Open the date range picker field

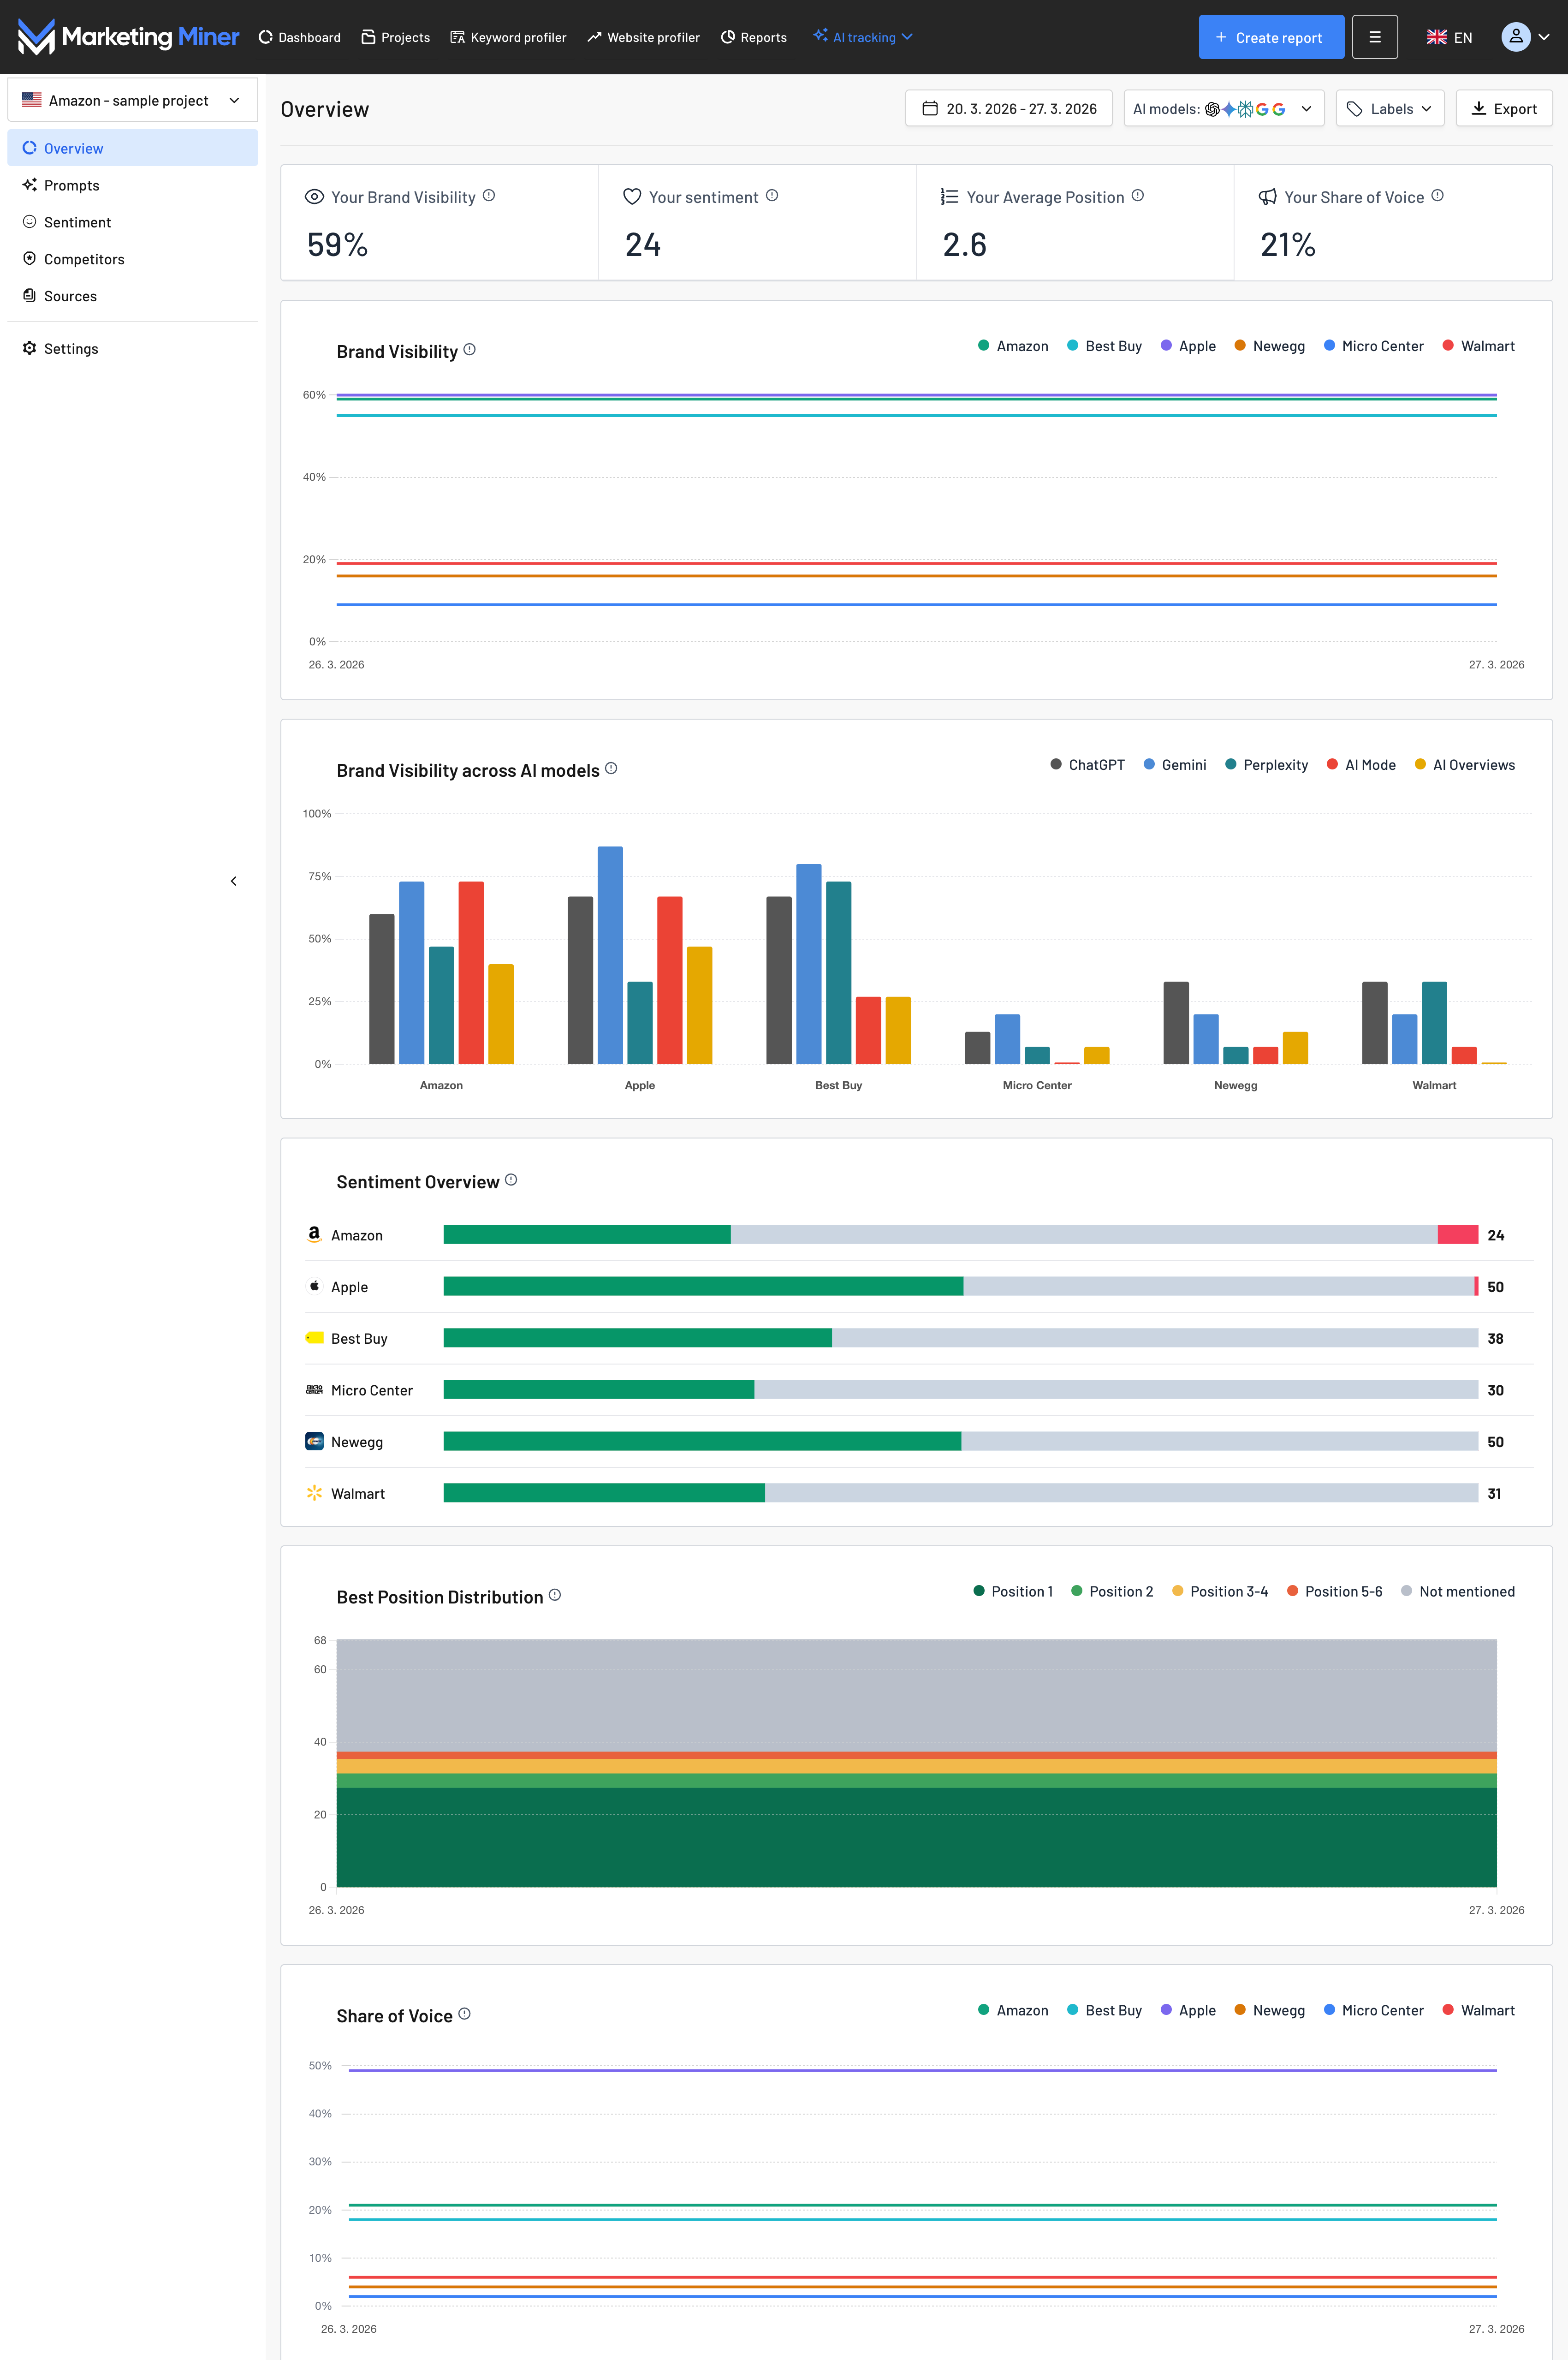pyautogui.click(x=1009, y=109)
